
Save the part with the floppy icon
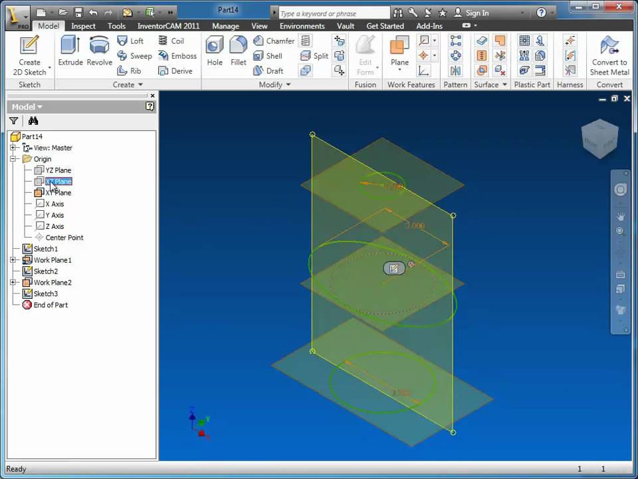coord(78,12)
